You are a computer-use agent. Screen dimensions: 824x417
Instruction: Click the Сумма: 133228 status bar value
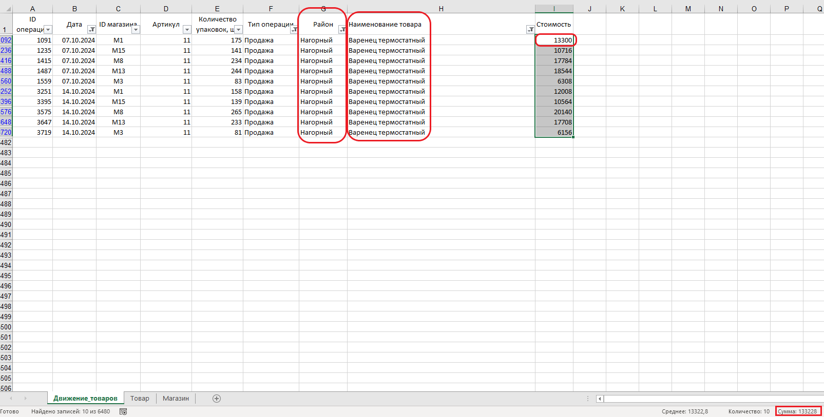(797, 411)
